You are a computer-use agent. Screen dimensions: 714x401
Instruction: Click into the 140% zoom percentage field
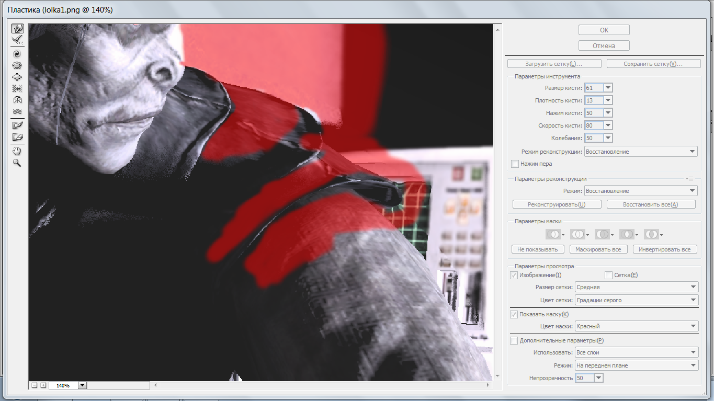click(x=63, y=385)
